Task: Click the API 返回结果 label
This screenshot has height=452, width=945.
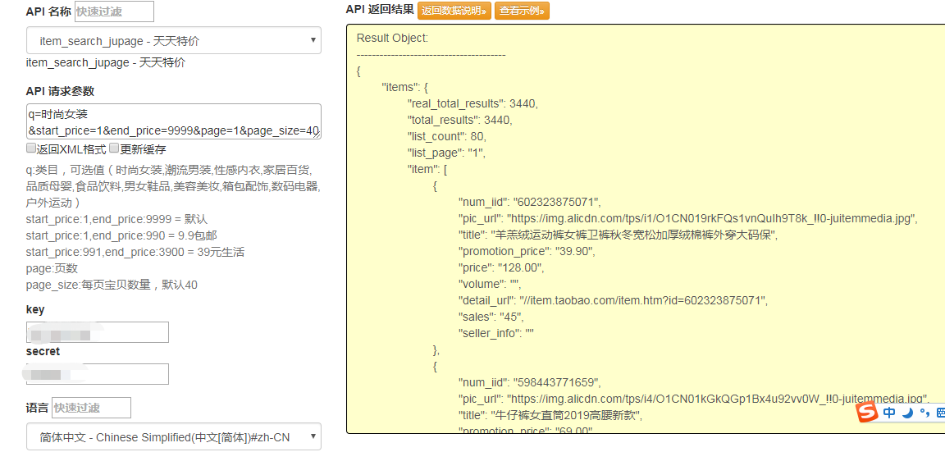Action: point(380,9)
